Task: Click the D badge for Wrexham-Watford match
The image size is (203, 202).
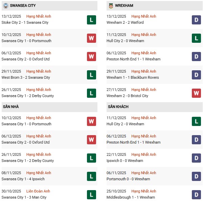Action: click(196, 20)
